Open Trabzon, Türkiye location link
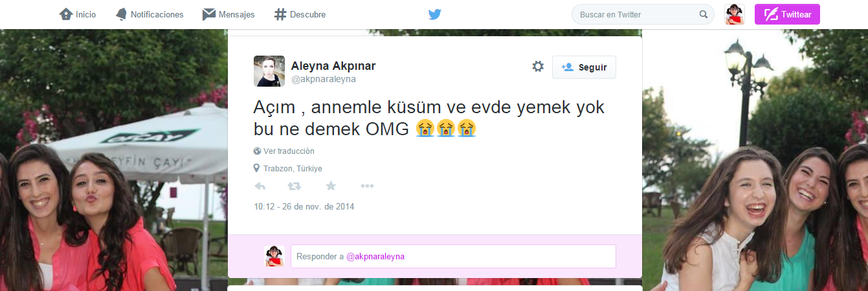Image resolution: width=868 pixels, height=291 pixels. [x=293, y=168]
